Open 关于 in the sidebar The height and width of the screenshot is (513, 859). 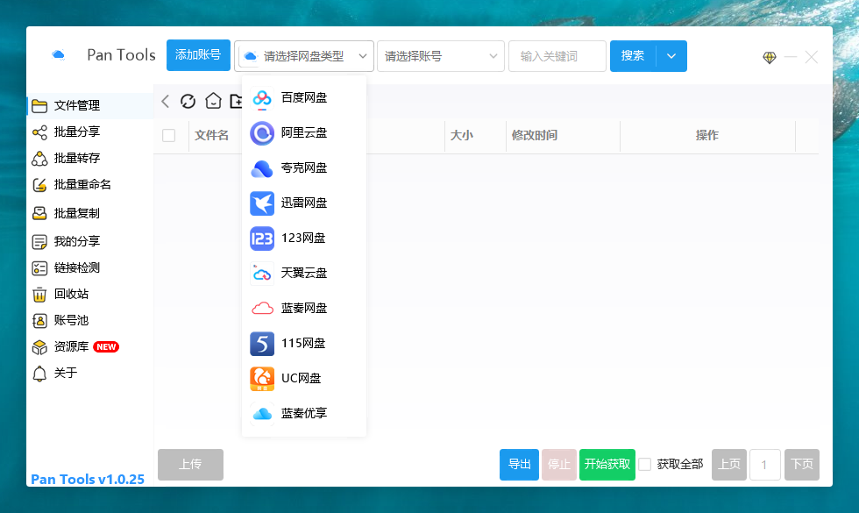(x=89, y=374)
